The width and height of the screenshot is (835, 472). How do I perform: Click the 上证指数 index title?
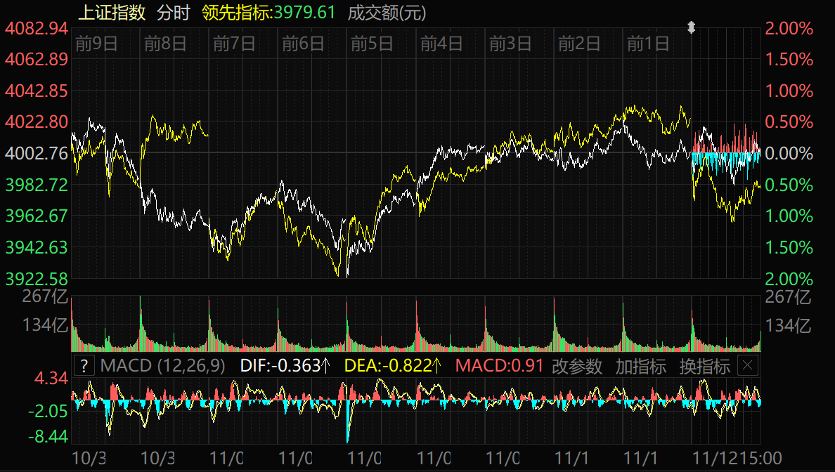tap(111, 13)
